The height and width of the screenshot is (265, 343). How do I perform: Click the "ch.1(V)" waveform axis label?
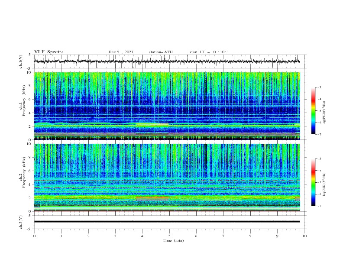(20, 61)
